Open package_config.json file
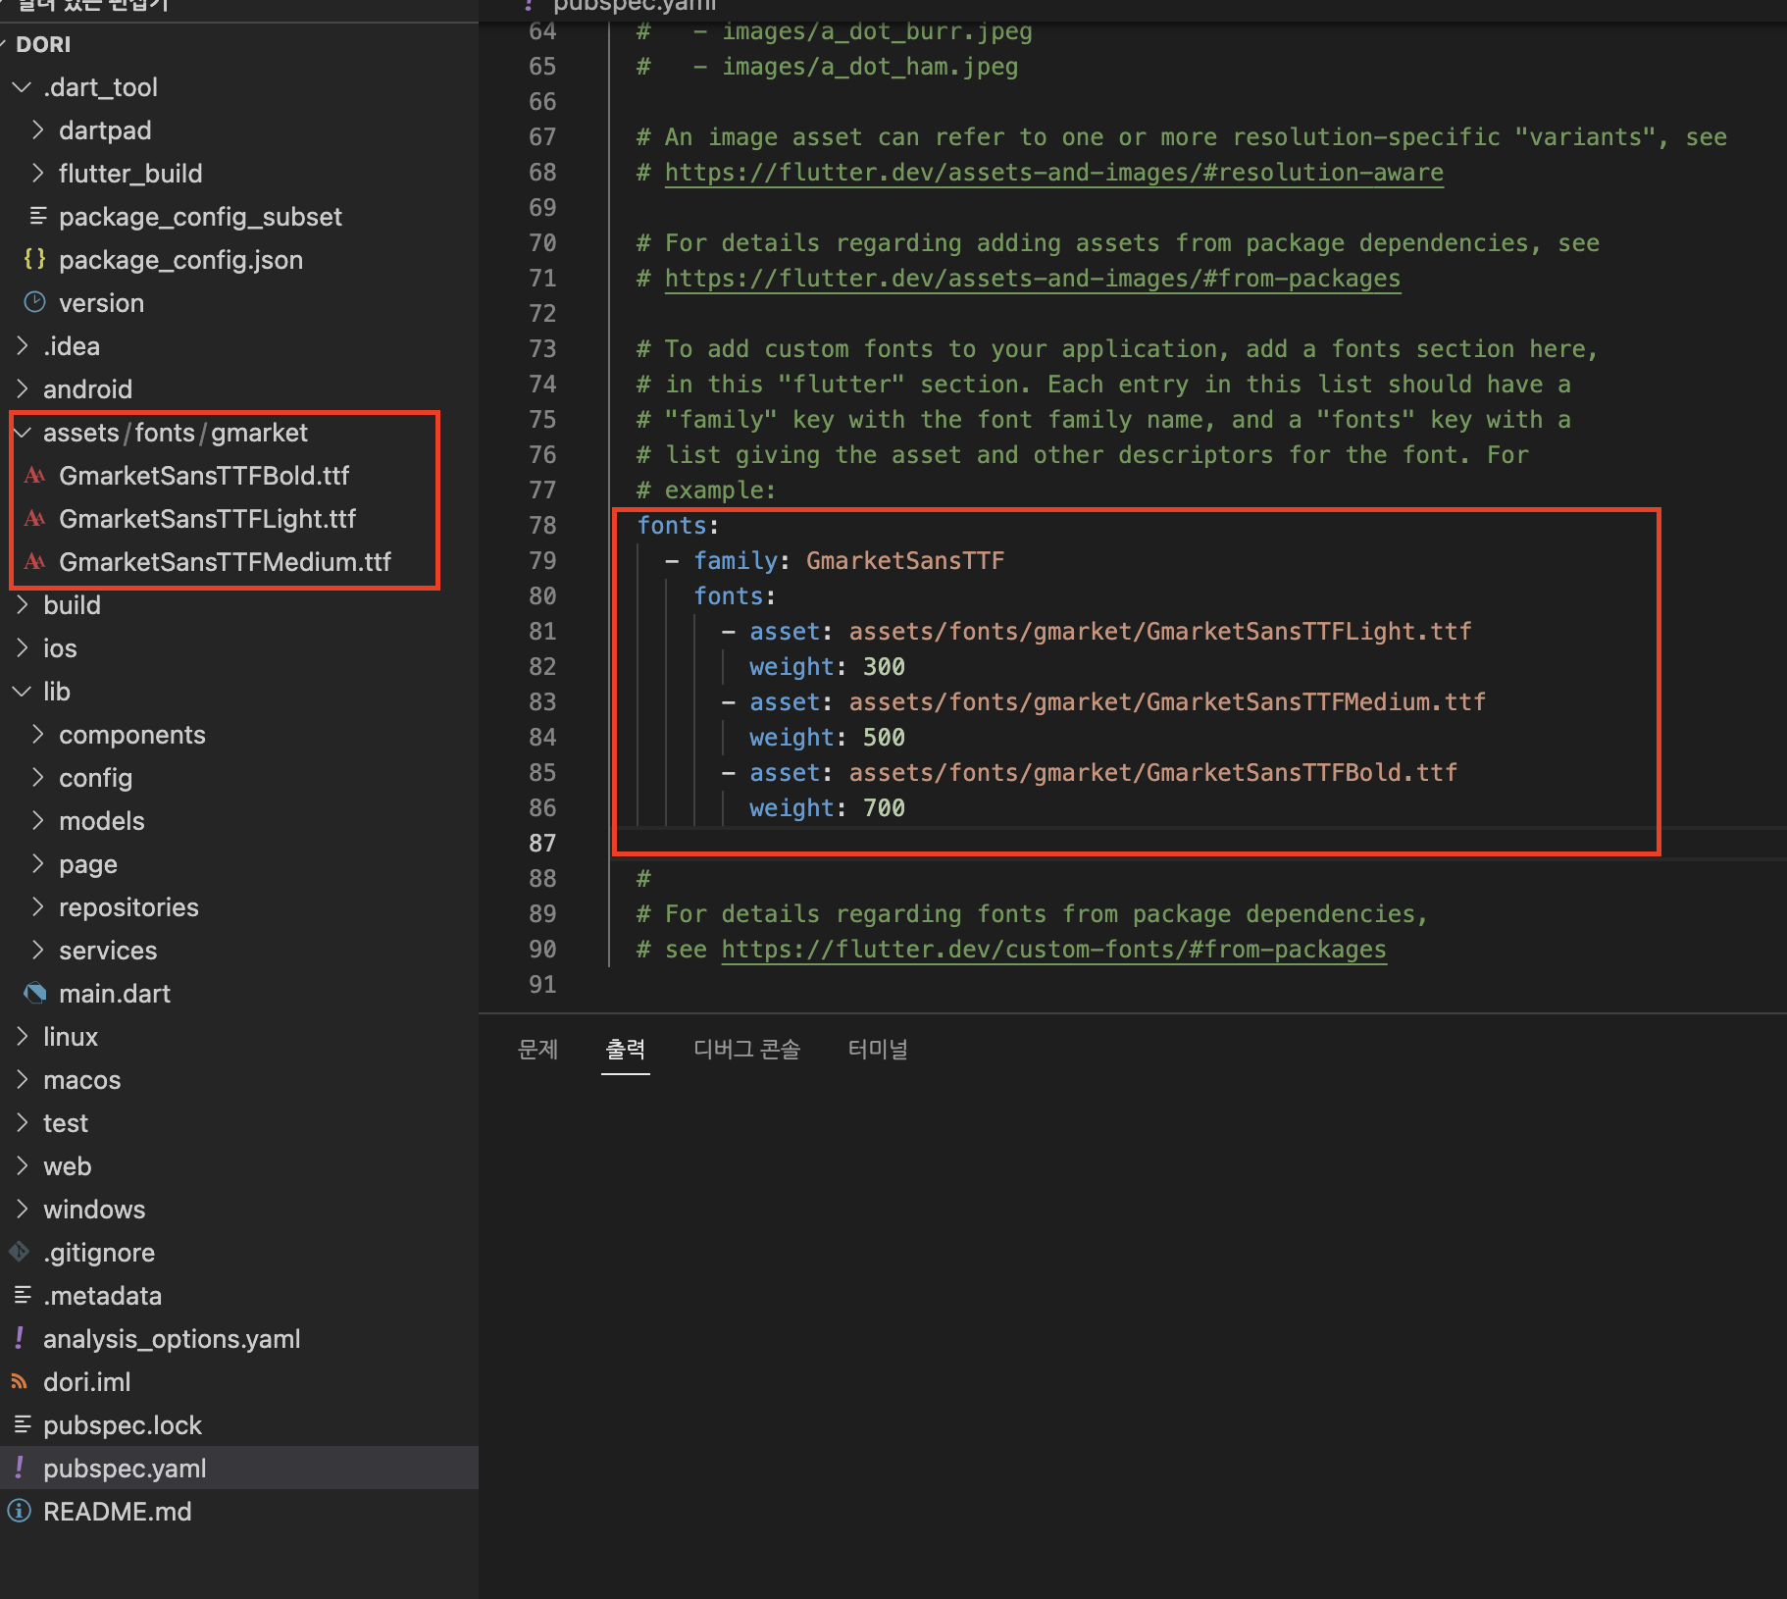The image size is (1787, 1599). tap(180, 260)
